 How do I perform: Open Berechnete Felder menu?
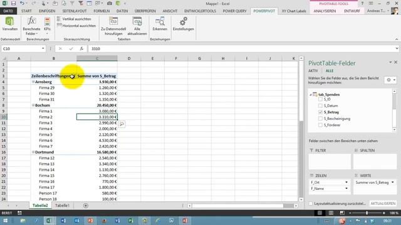(31, 26)
